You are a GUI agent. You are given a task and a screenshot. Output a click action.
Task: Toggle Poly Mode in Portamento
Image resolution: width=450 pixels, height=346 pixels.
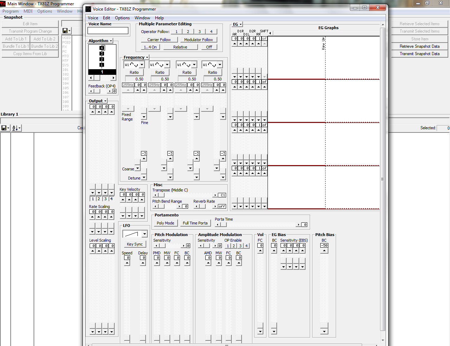tap(165, 223)
